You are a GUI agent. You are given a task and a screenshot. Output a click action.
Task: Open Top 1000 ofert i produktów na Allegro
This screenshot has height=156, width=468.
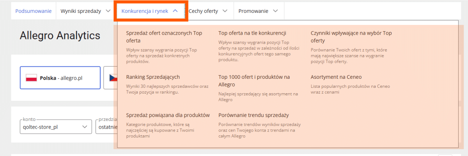[x=254, y=81]
